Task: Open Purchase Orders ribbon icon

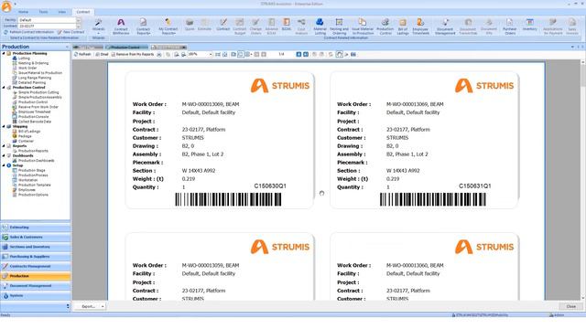Action: click(510, 27)
